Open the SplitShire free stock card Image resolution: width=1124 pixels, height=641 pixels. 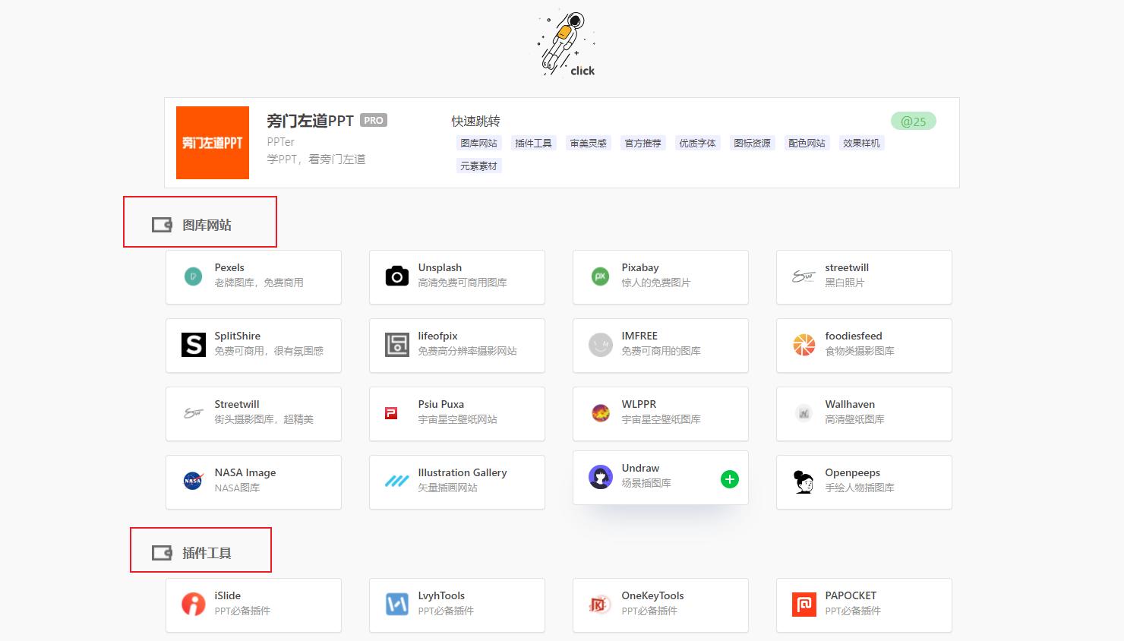tap(253, 346)
